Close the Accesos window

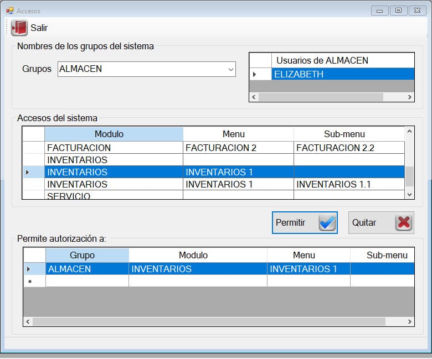(x=417, y=11)
